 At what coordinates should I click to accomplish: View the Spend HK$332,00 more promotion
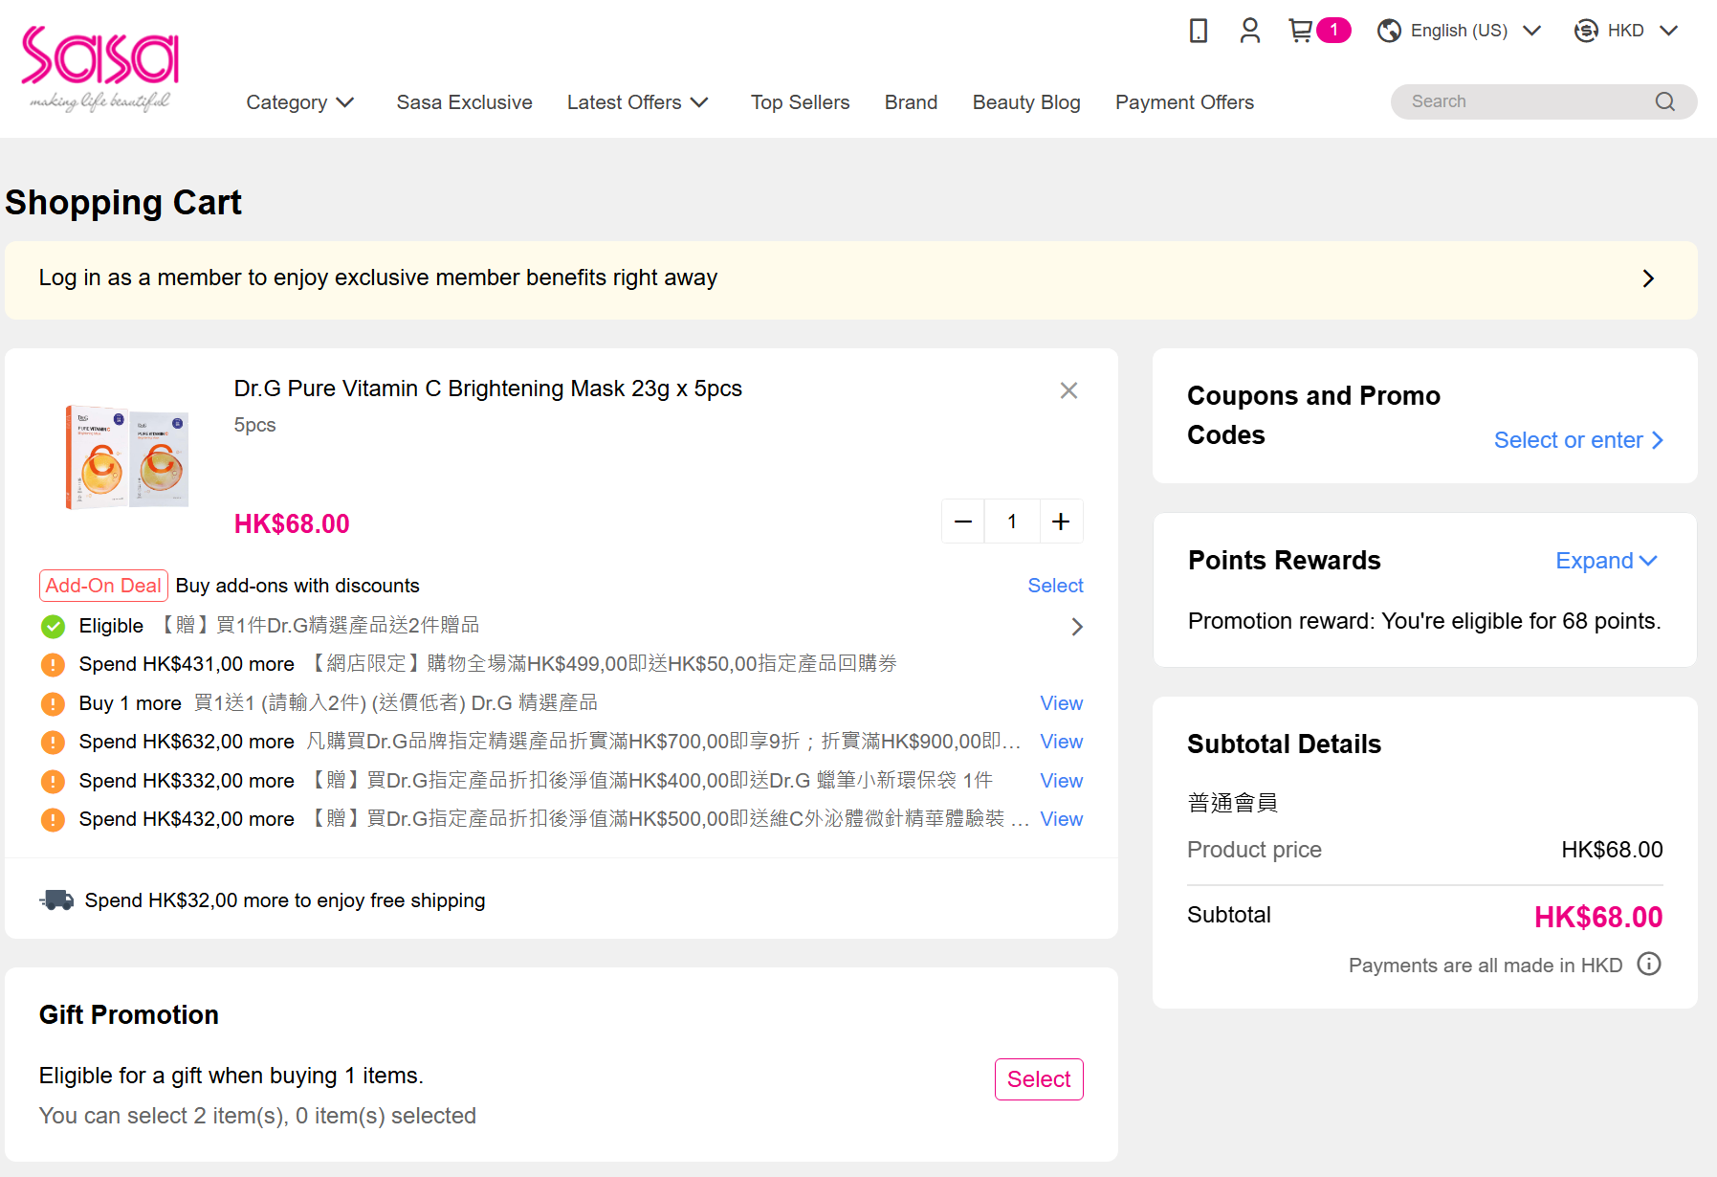pos(1062,781)
